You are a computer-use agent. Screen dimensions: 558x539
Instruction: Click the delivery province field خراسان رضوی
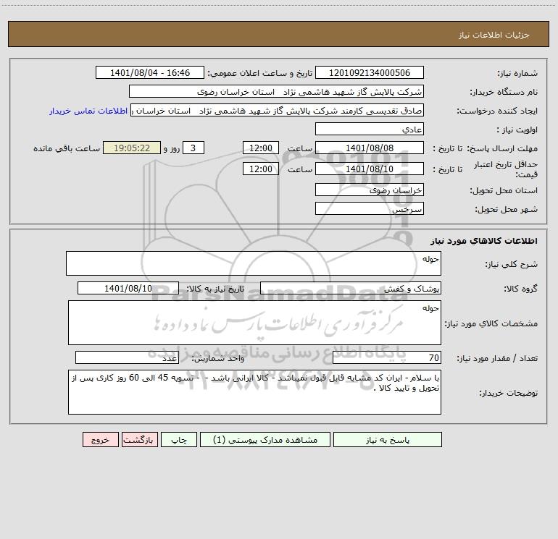click(370, 190)
